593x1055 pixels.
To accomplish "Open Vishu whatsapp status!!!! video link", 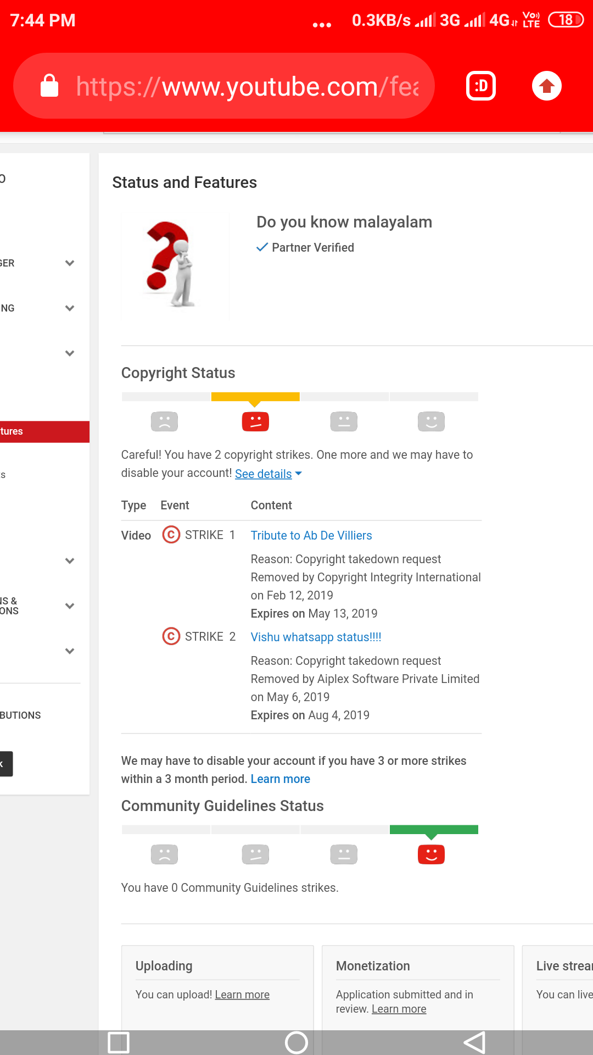I will click(316, 637).
